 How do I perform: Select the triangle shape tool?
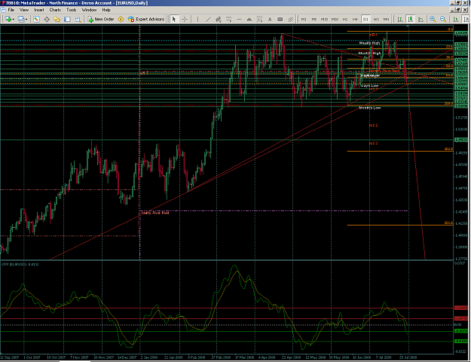249,20
